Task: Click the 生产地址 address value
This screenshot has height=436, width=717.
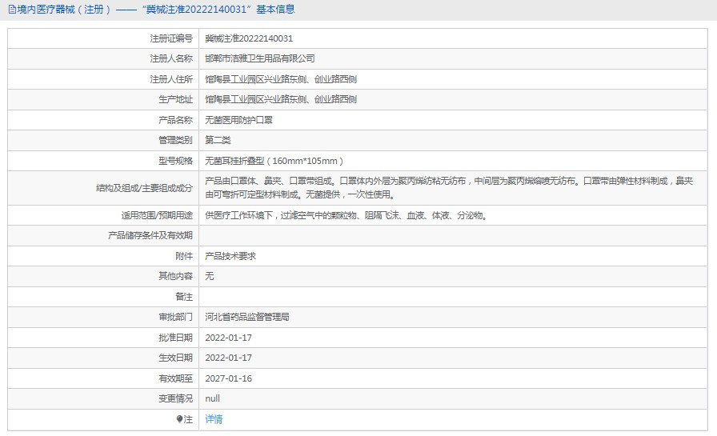Action: point(281,99)
